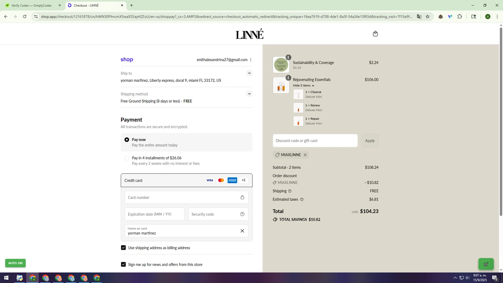Show shipping info tooltip icon
Screen dimensions: 503x283
tap(290, 191)
